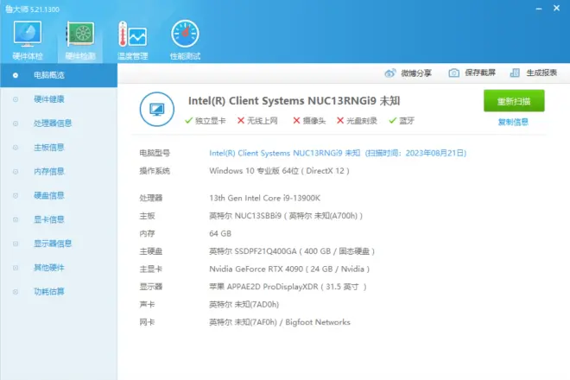Minimize the 鲁大师 window
This screenshot has height=380, width=570.
point(539,9)
